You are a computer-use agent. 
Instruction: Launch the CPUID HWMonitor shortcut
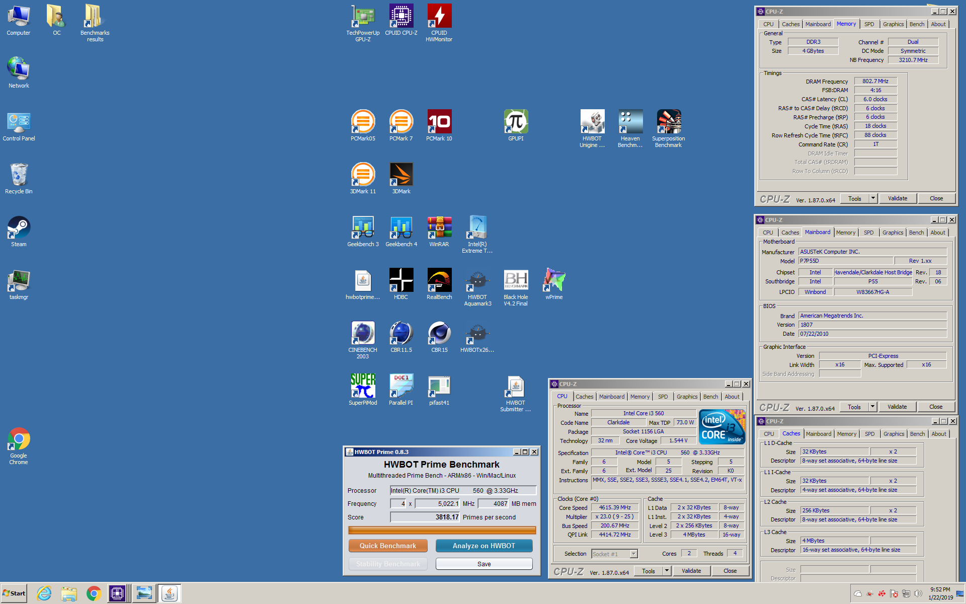pyautogui.click(x=439, y=23)
